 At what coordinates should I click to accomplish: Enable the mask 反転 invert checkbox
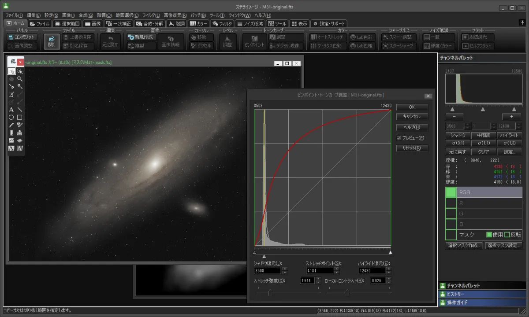pyautogui.click(x=507, y=235)
